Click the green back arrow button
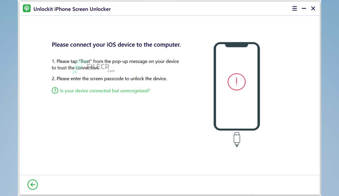This screenshot has height=196, width=339. tap(33, 185)
